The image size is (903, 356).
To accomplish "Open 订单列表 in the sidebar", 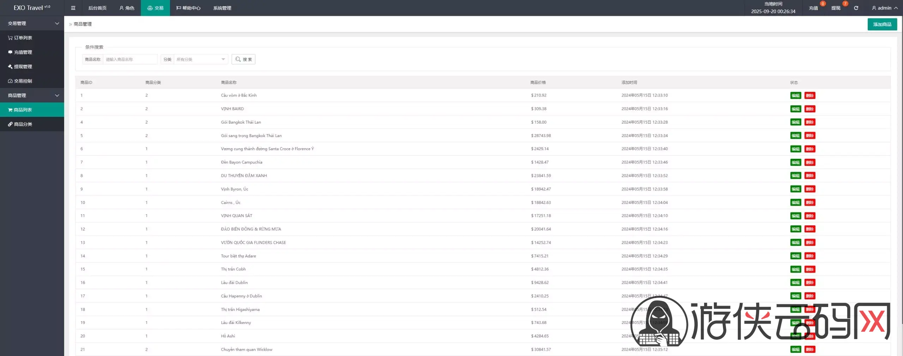I will [32, 38].
